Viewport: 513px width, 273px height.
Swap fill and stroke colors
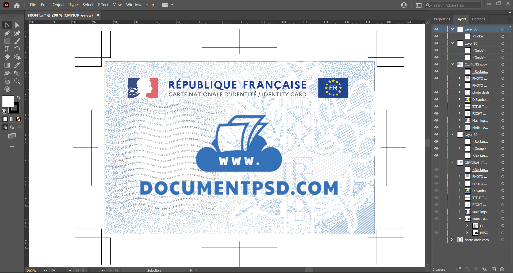pos(19,98)
